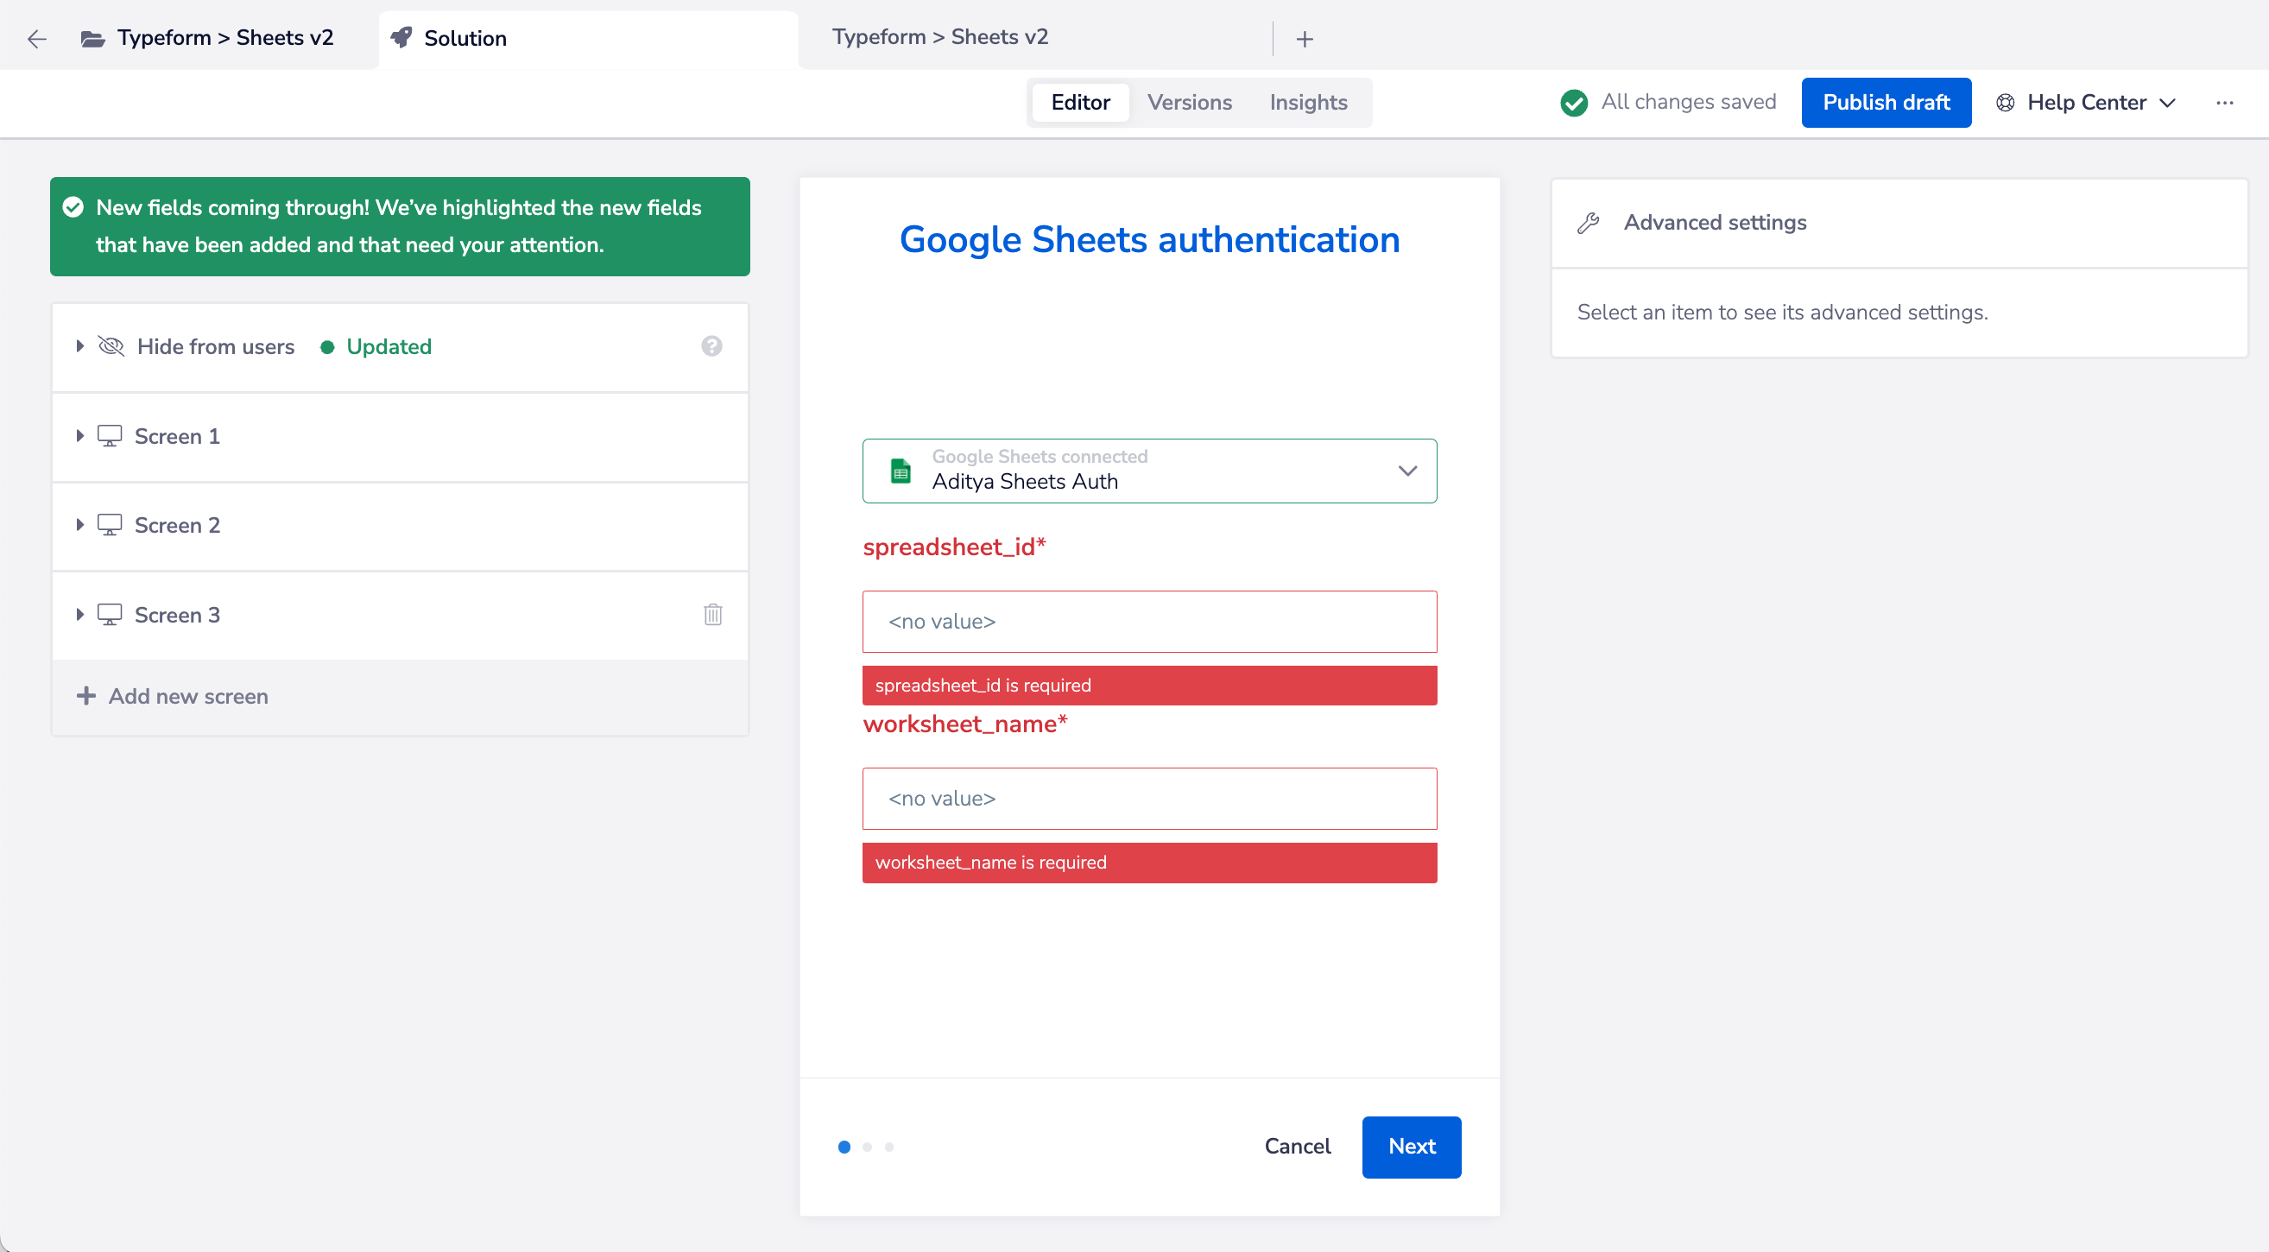
Task: Click the Help Center question icon
Action: (x=711, y=345)
